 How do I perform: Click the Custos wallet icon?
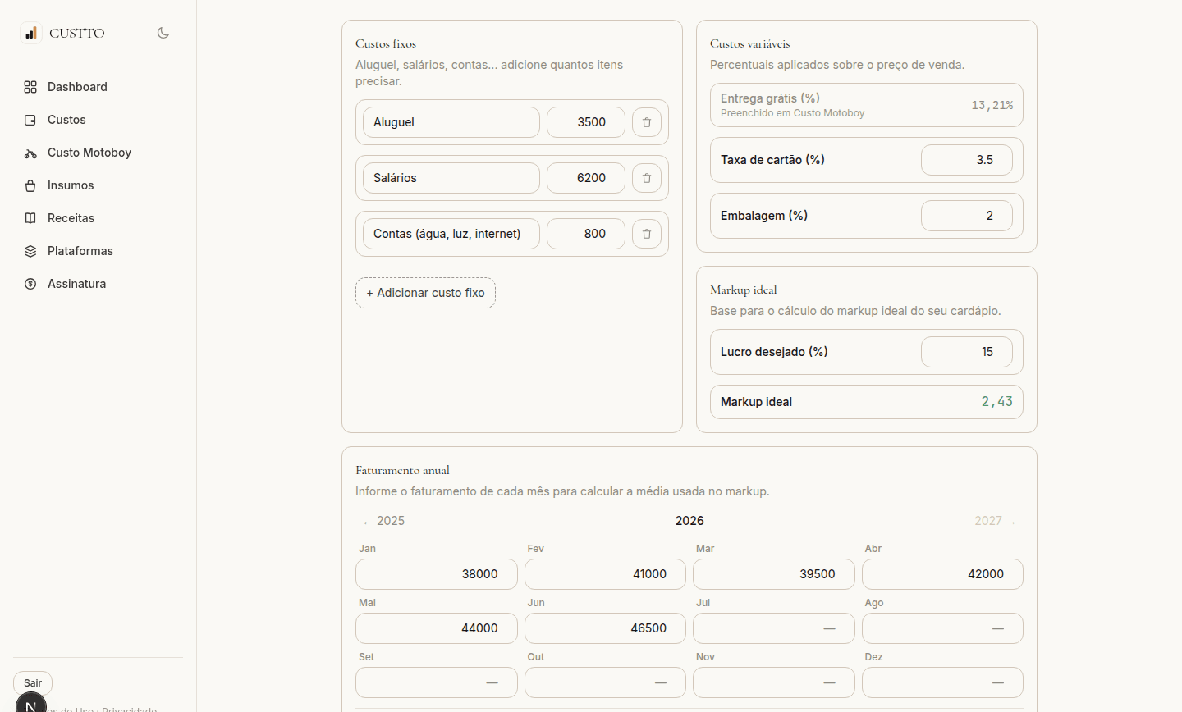click(30, 120)
